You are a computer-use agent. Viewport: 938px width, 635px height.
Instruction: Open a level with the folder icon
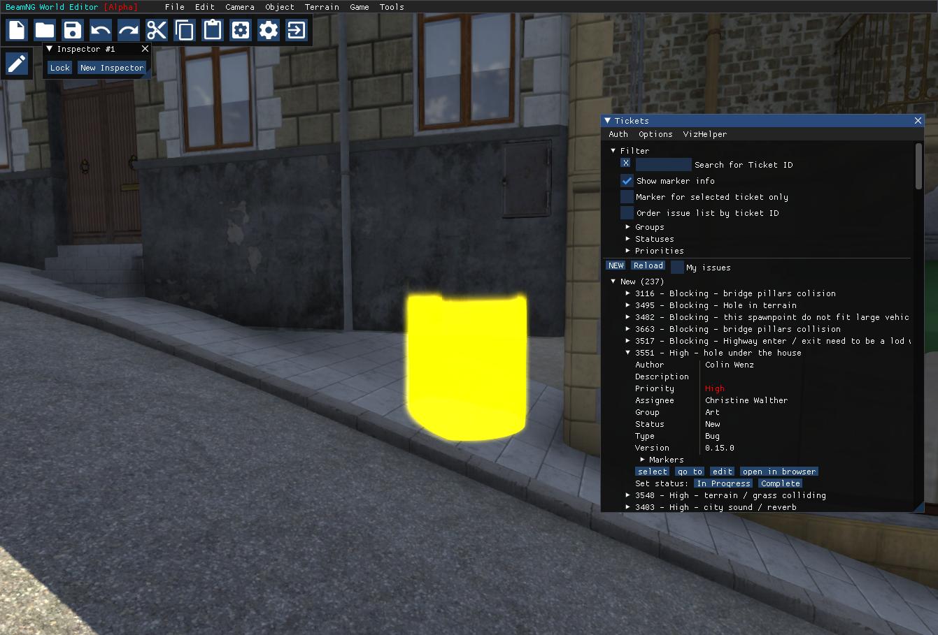click(45, 30)
